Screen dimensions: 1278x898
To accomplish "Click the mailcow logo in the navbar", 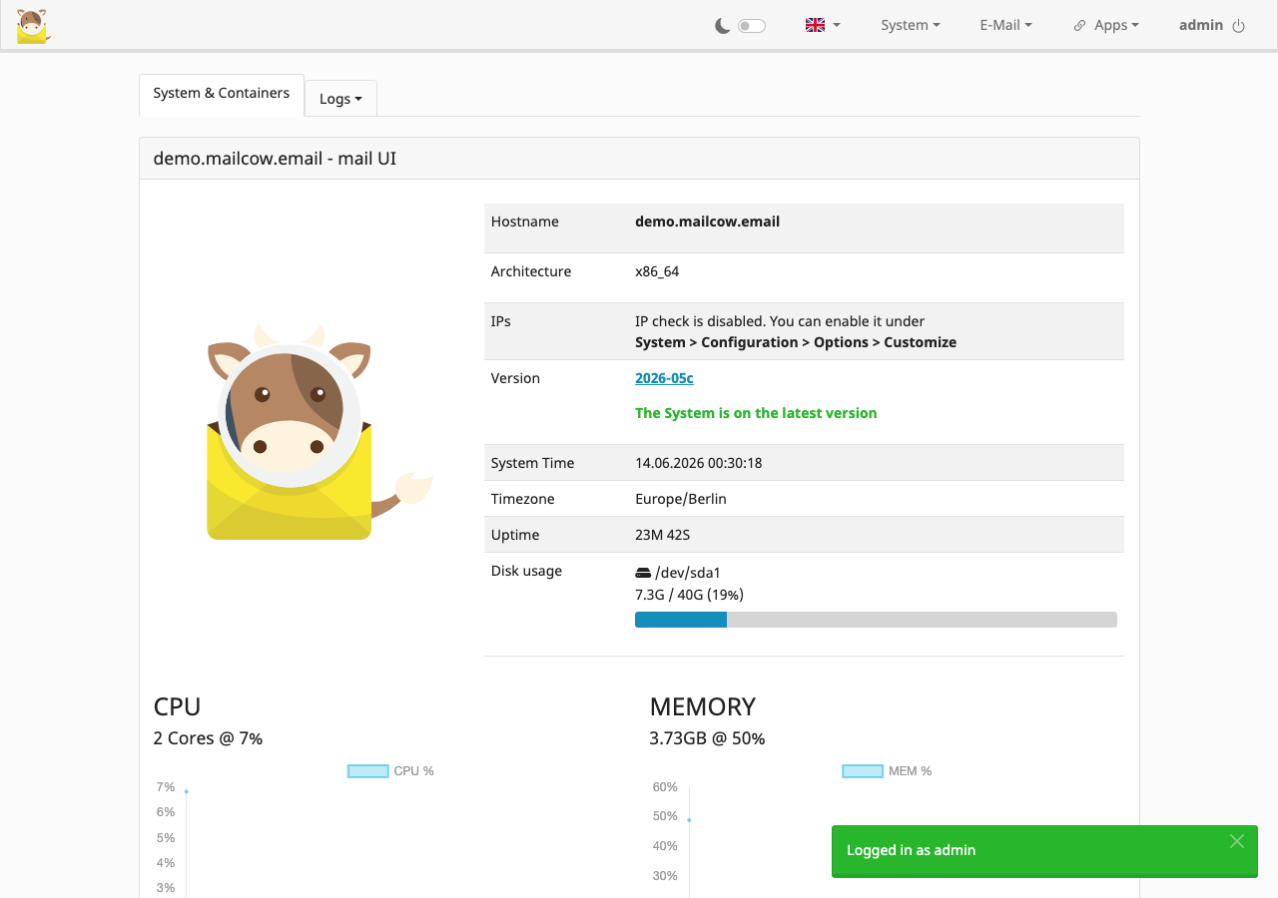I will pos(33,26).
